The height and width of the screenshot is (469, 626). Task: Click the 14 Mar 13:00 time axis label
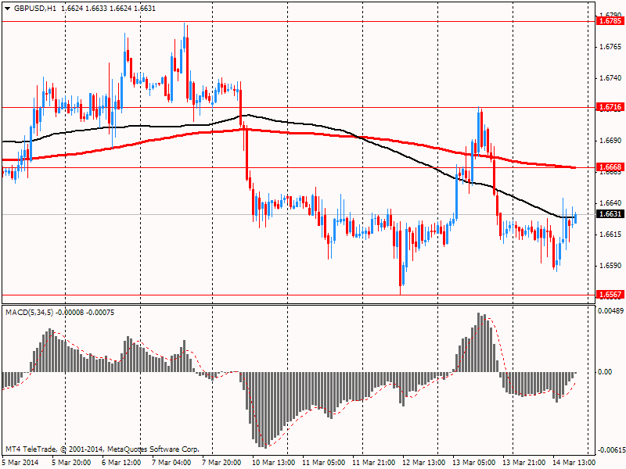click(x=574, y=462)
